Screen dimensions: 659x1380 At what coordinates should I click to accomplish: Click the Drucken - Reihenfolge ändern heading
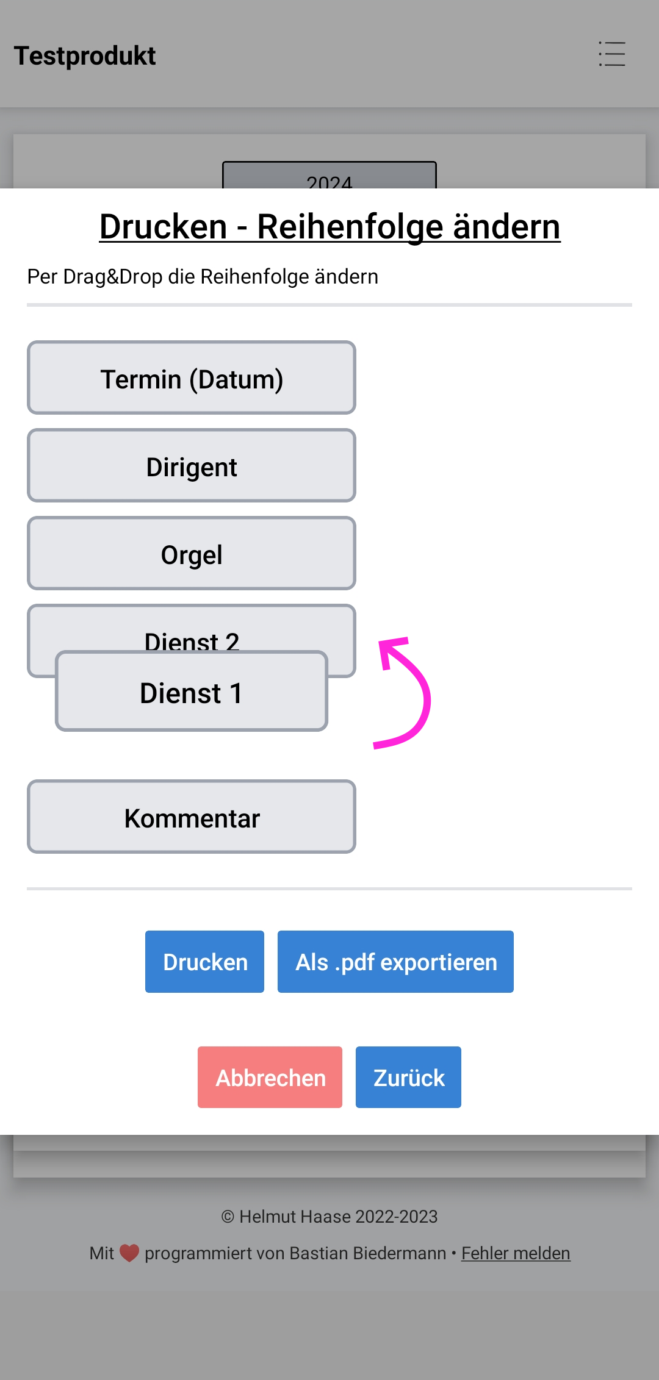click(329, 227)
